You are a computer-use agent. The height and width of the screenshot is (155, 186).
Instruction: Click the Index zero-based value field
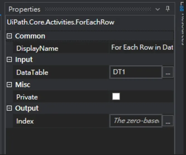[x=136, y=121]
